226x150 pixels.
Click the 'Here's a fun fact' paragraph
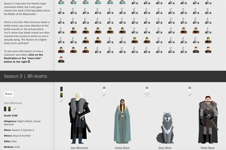coord(27,32)
